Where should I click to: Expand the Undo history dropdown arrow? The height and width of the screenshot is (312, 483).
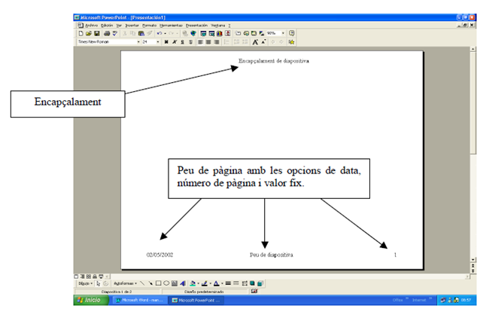[165, 33]
